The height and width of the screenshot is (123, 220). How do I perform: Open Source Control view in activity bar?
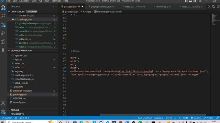point(3,25)
